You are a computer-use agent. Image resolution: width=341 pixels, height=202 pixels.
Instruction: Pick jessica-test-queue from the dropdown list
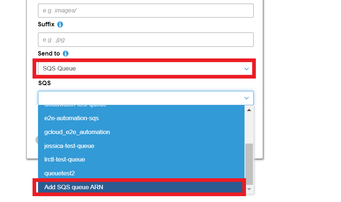click(69, 146)
